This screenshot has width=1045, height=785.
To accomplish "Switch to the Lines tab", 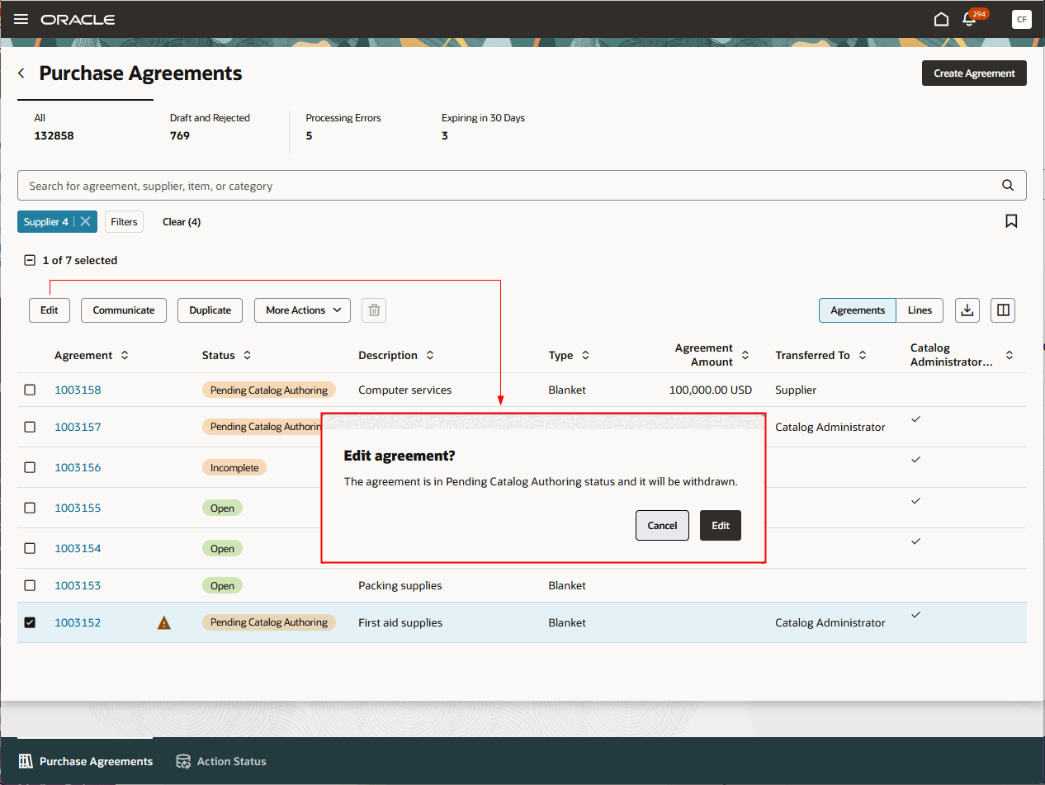I will click(919, 310).
